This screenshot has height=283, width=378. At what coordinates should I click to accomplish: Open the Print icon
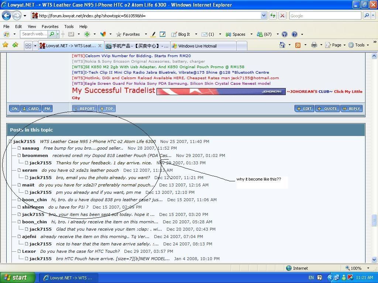pos(314,45)
